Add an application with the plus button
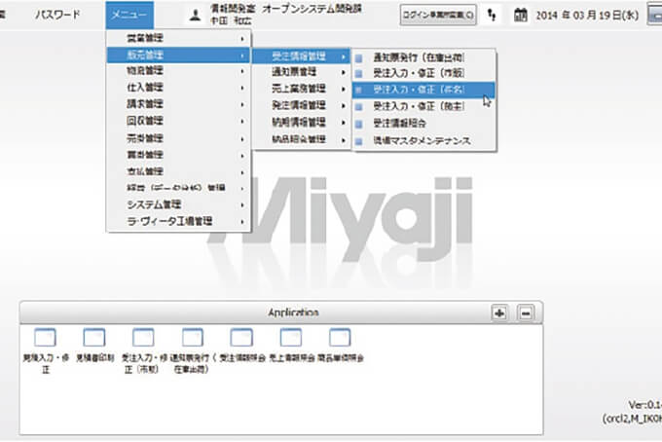Screen dimensions: 662x442 point(499,313)
